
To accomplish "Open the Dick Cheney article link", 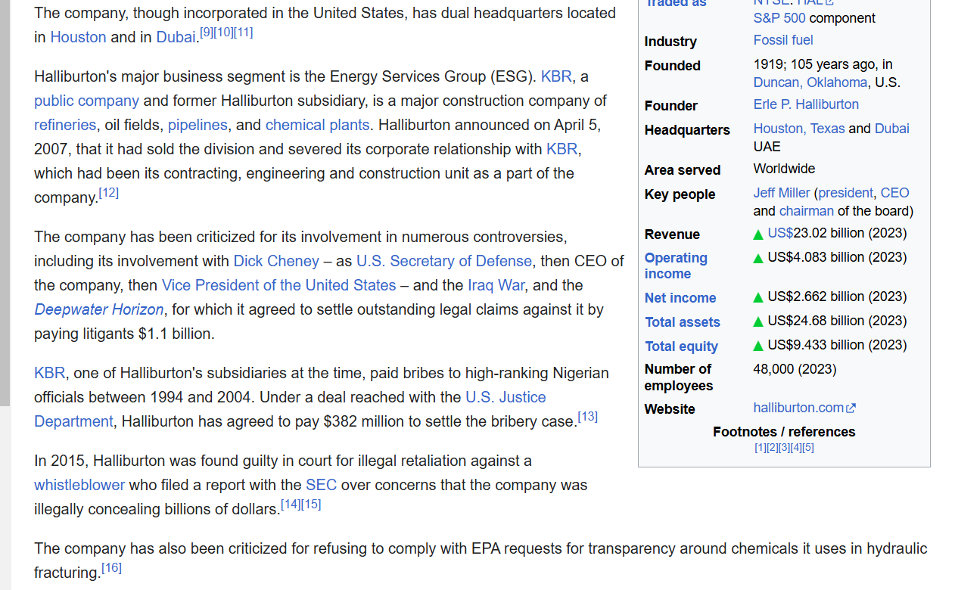I will click(276, 261).
